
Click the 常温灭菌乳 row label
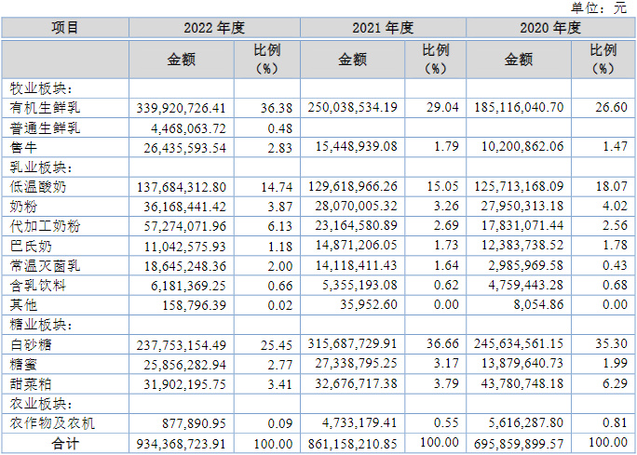coord(45,265)
